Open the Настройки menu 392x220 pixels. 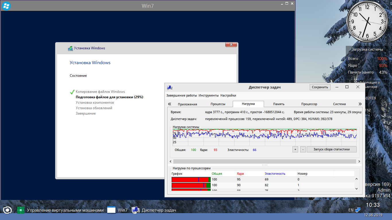pos(228,95)
